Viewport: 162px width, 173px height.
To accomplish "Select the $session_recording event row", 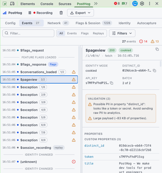I will (39, 148).
